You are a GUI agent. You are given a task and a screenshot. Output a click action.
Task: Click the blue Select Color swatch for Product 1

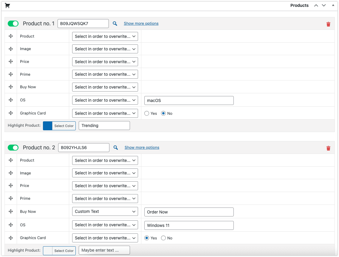click(x=48, y=126)
